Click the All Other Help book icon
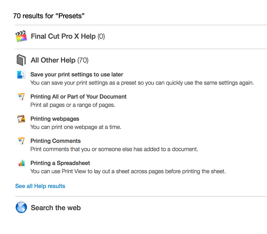The height and width of the screenshot is (234, 267). (21, 60)
